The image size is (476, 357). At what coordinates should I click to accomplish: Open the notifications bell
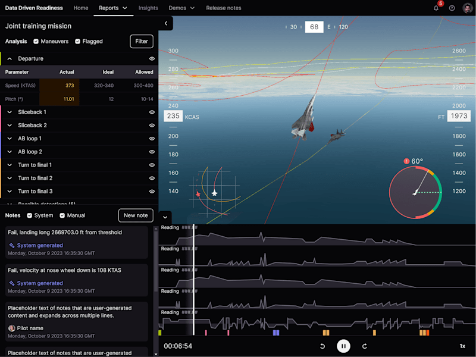[x=436, y=8]
